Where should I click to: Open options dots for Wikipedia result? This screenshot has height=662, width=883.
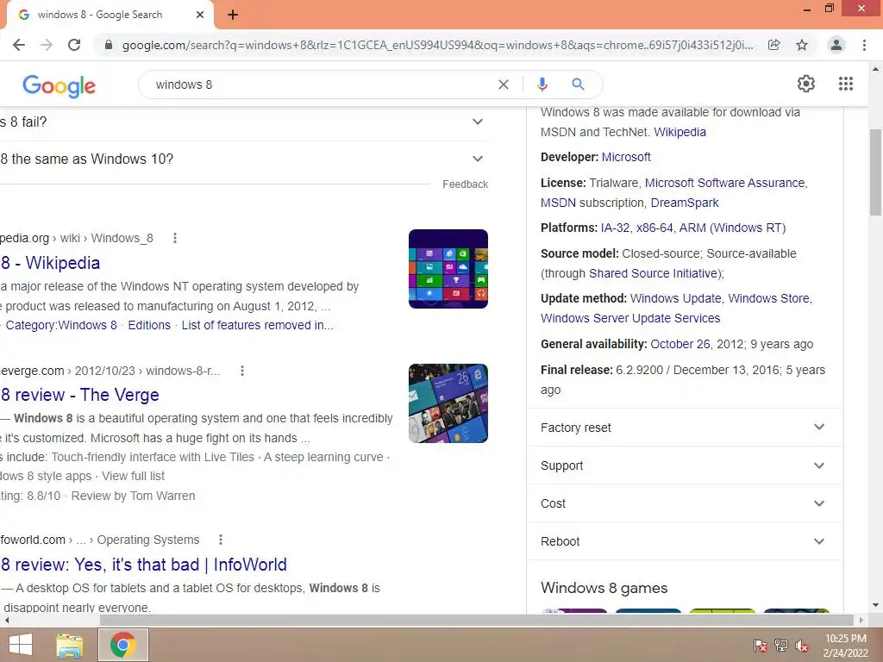click(x=175, y=238)
